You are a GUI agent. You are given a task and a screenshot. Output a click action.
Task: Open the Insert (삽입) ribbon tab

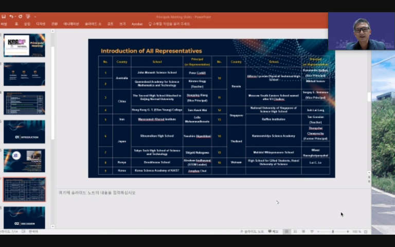(27, 24)
